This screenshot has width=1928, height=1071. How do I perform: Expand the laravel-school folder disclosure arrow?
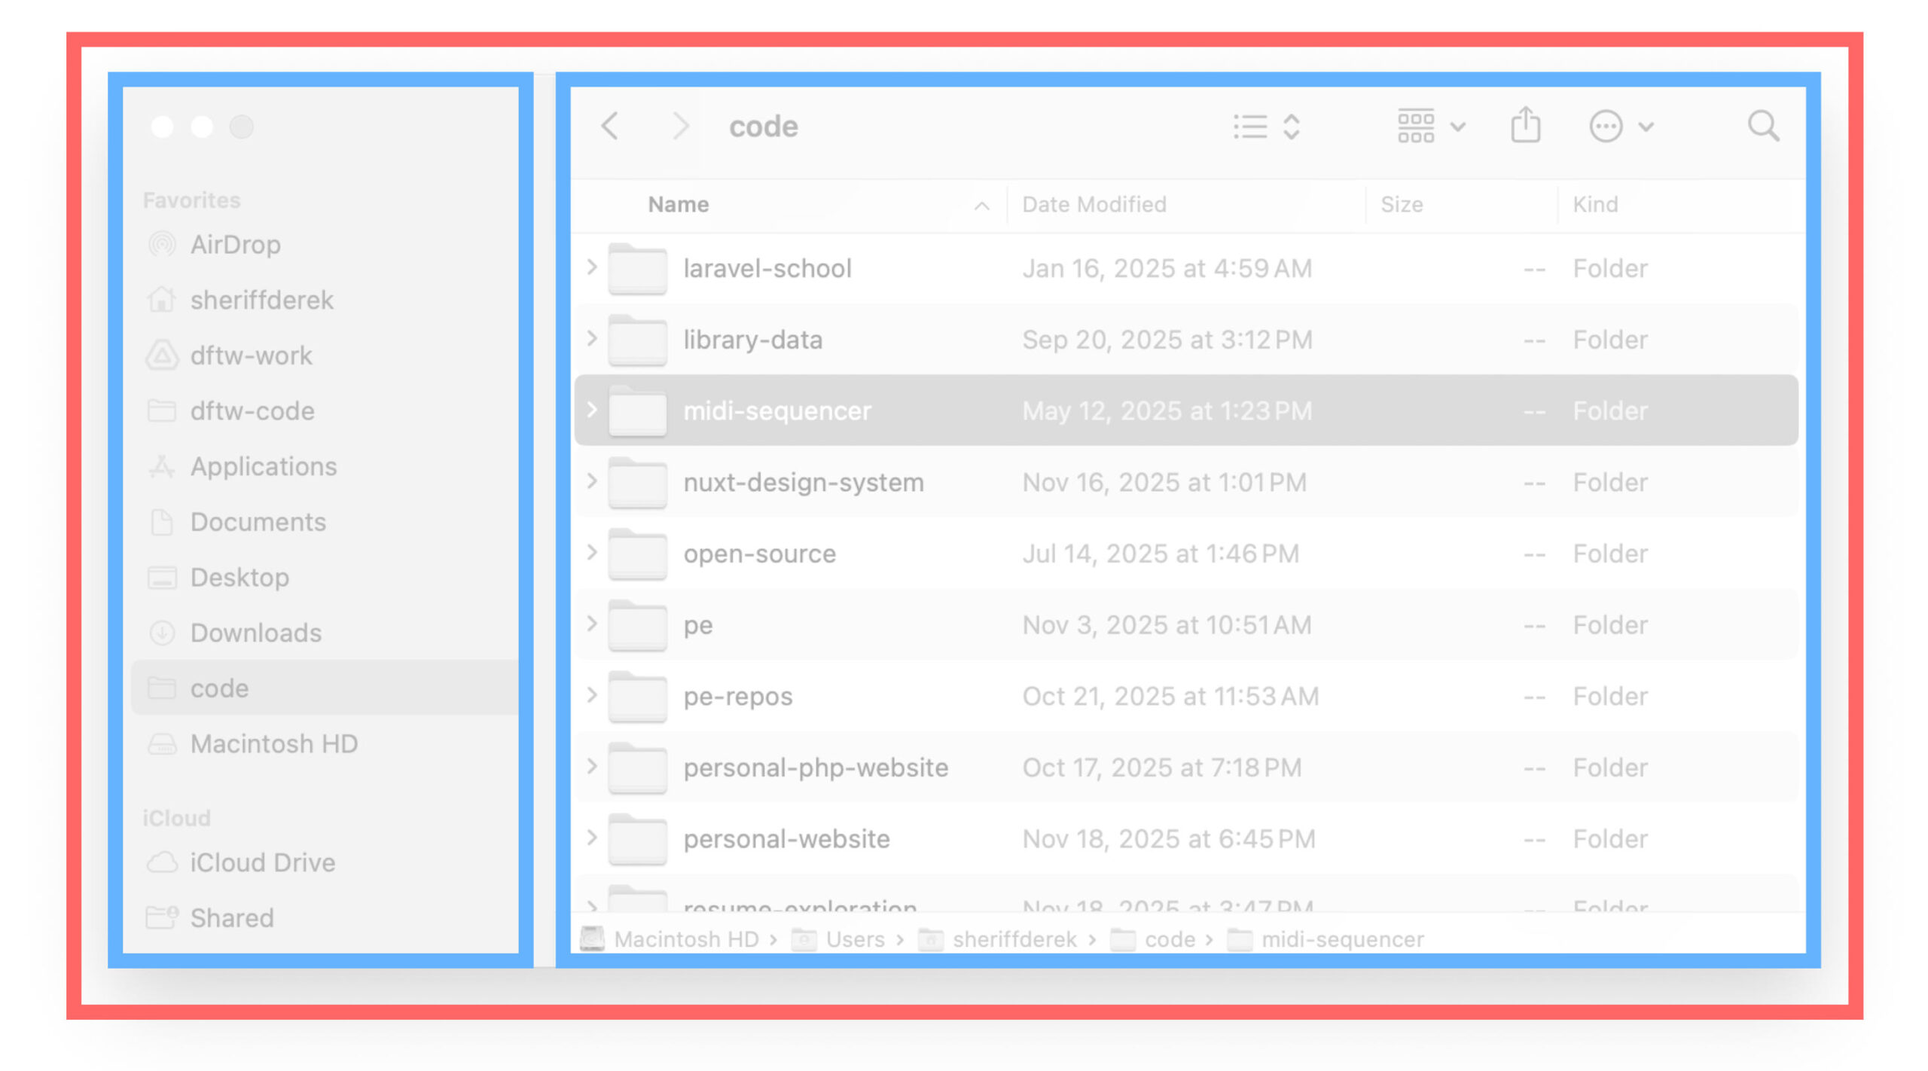click(x=592, y=267)
